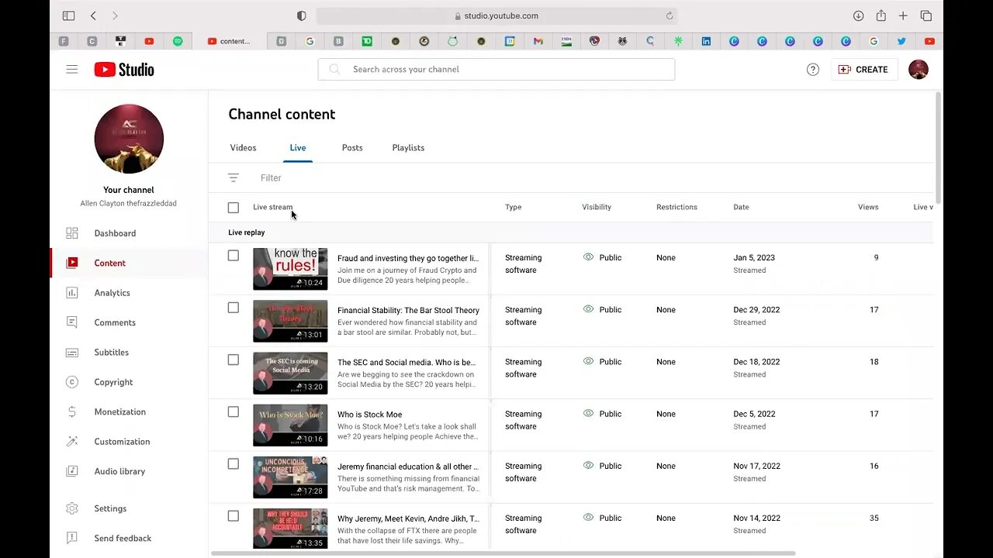Show the Safari sidebar
This screenshot has height=558, width=993.
69,15
